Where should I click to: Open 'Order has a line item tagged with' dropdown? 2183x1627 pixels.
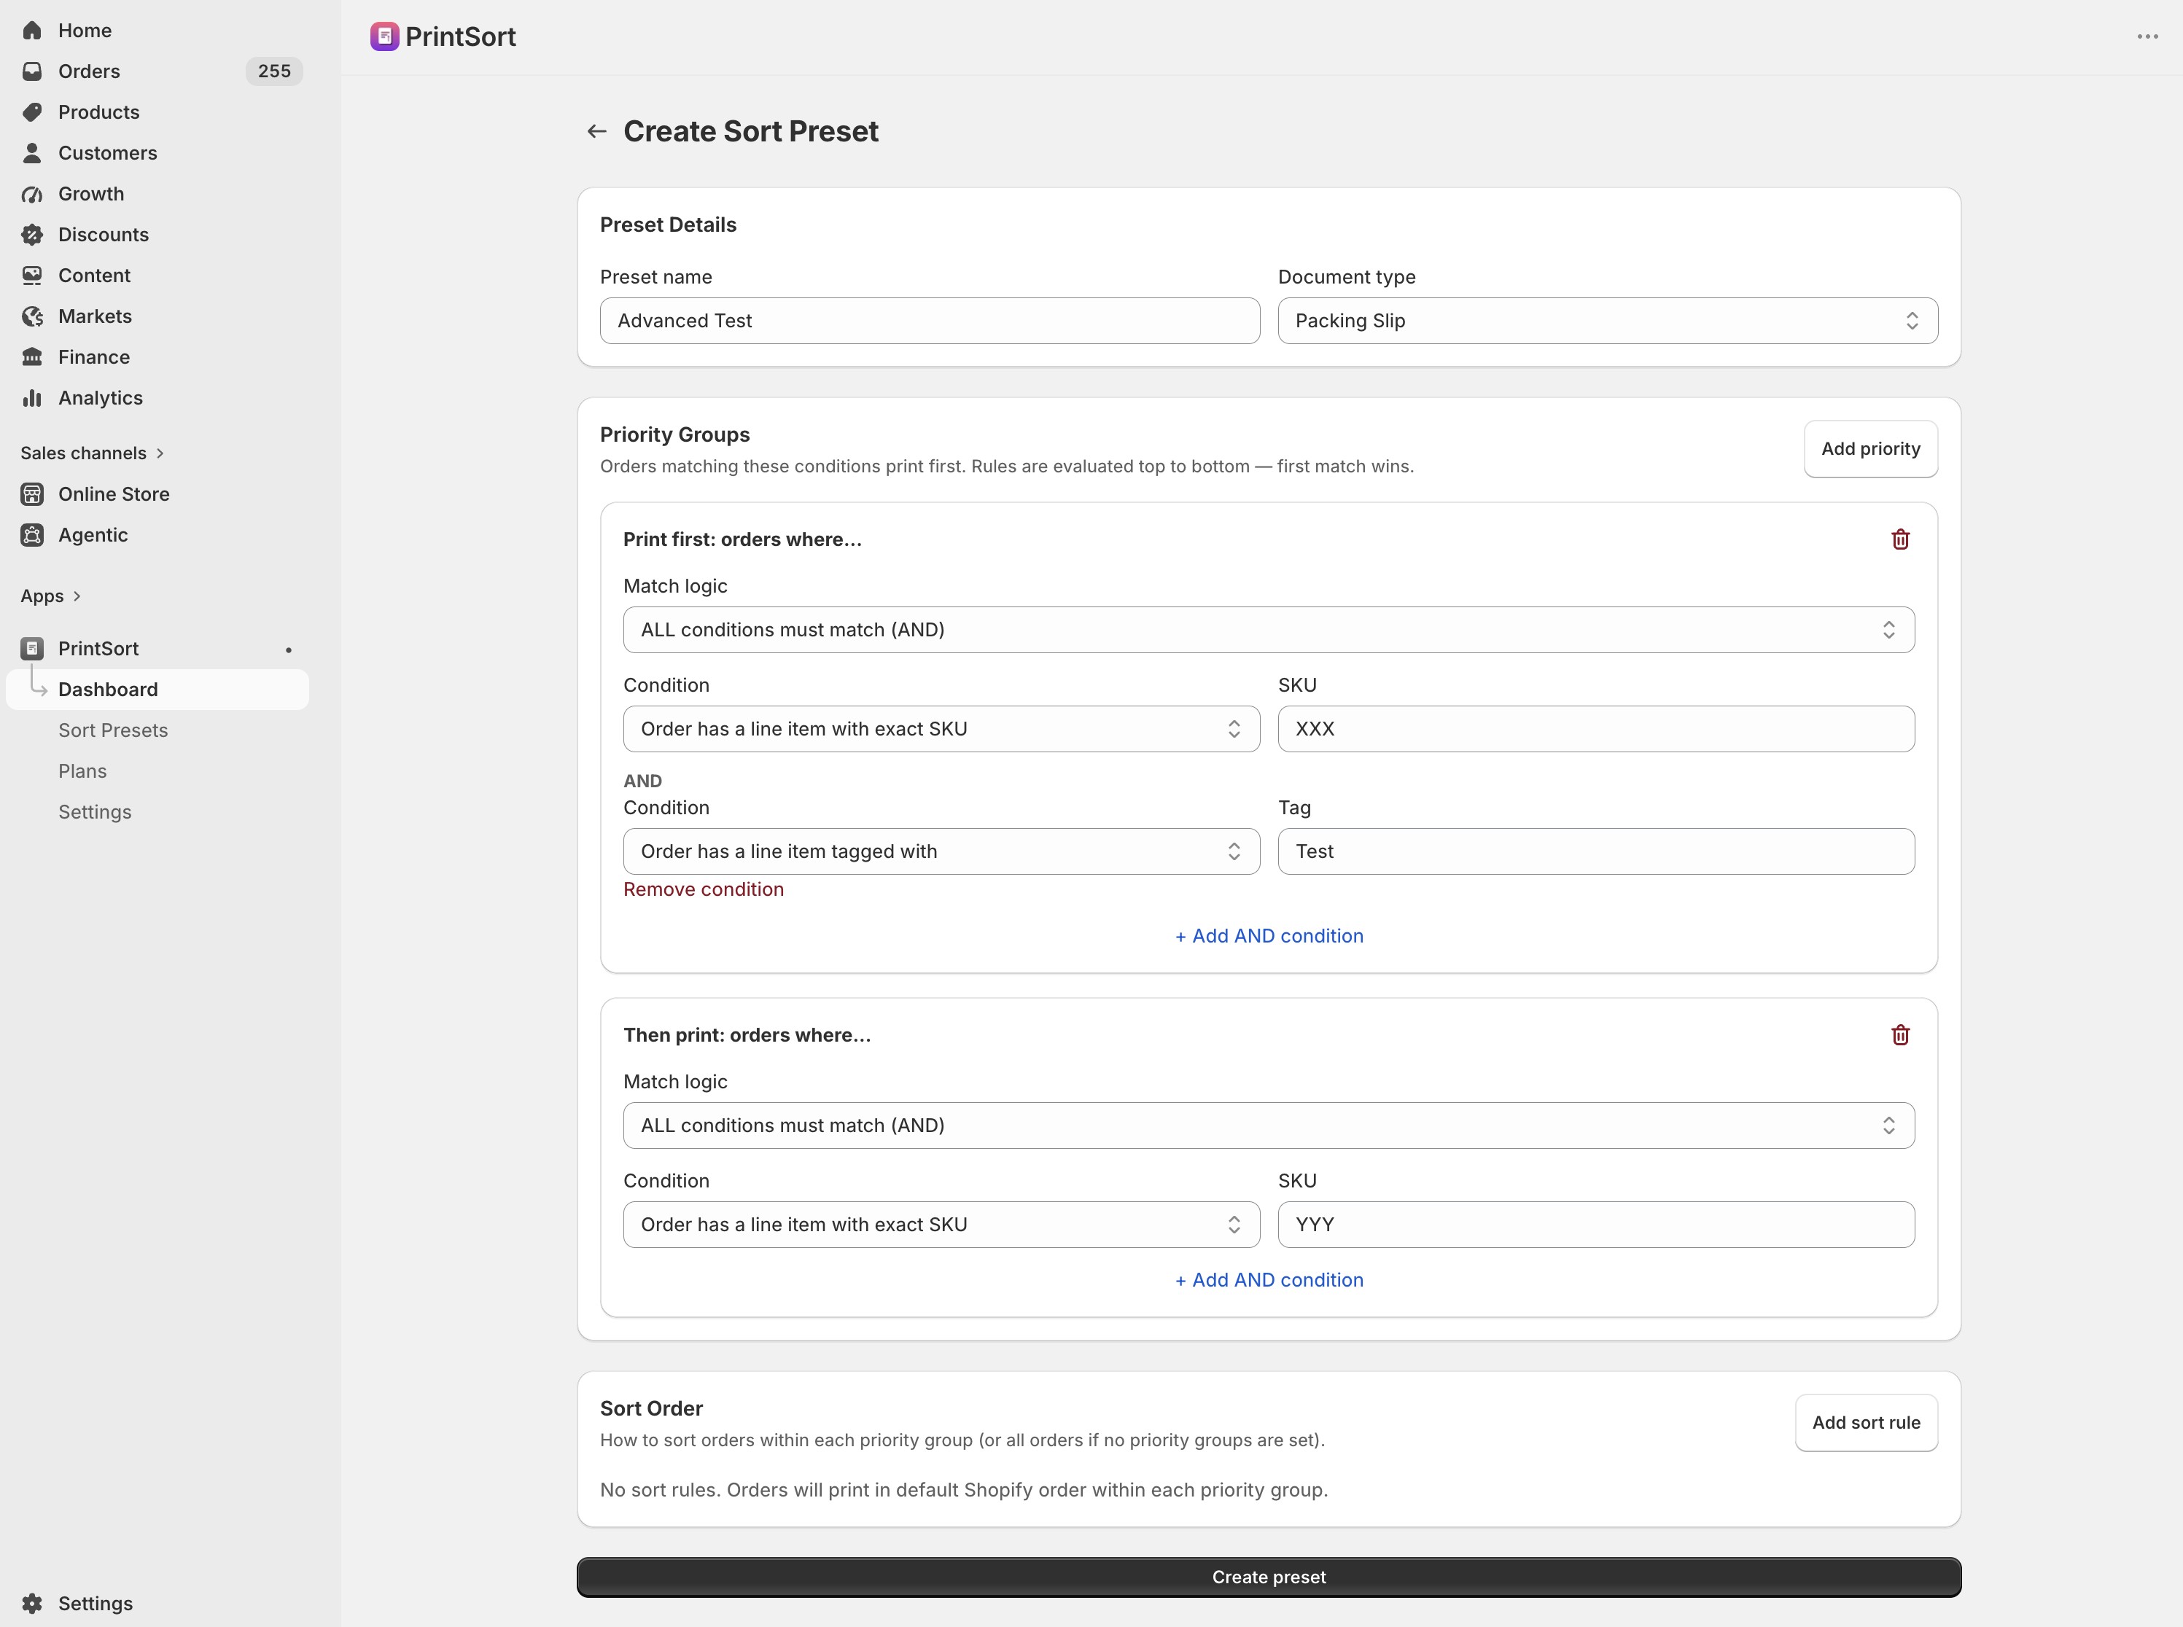942,852
